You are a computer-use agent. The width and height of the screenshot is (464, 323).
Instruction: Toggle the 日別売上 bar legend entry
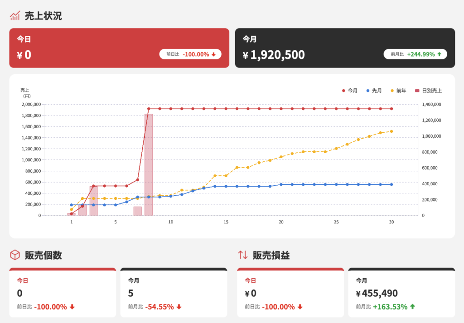click(x=428, y=91)
